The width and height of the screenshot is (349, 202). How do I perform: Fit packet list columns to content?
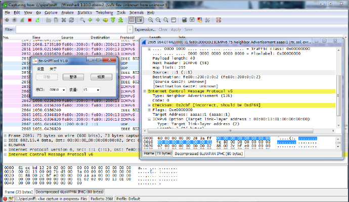(173, 20)
